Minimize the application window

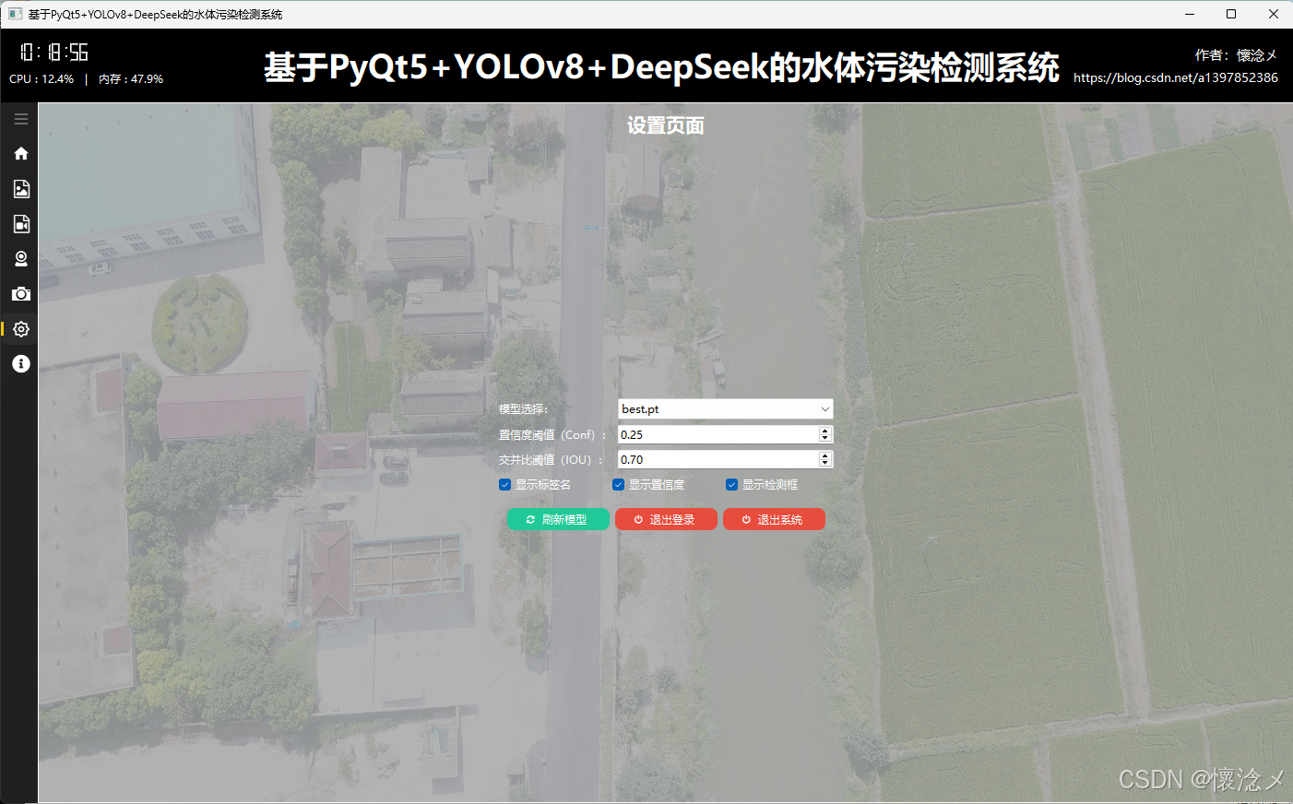point(1189,14)
